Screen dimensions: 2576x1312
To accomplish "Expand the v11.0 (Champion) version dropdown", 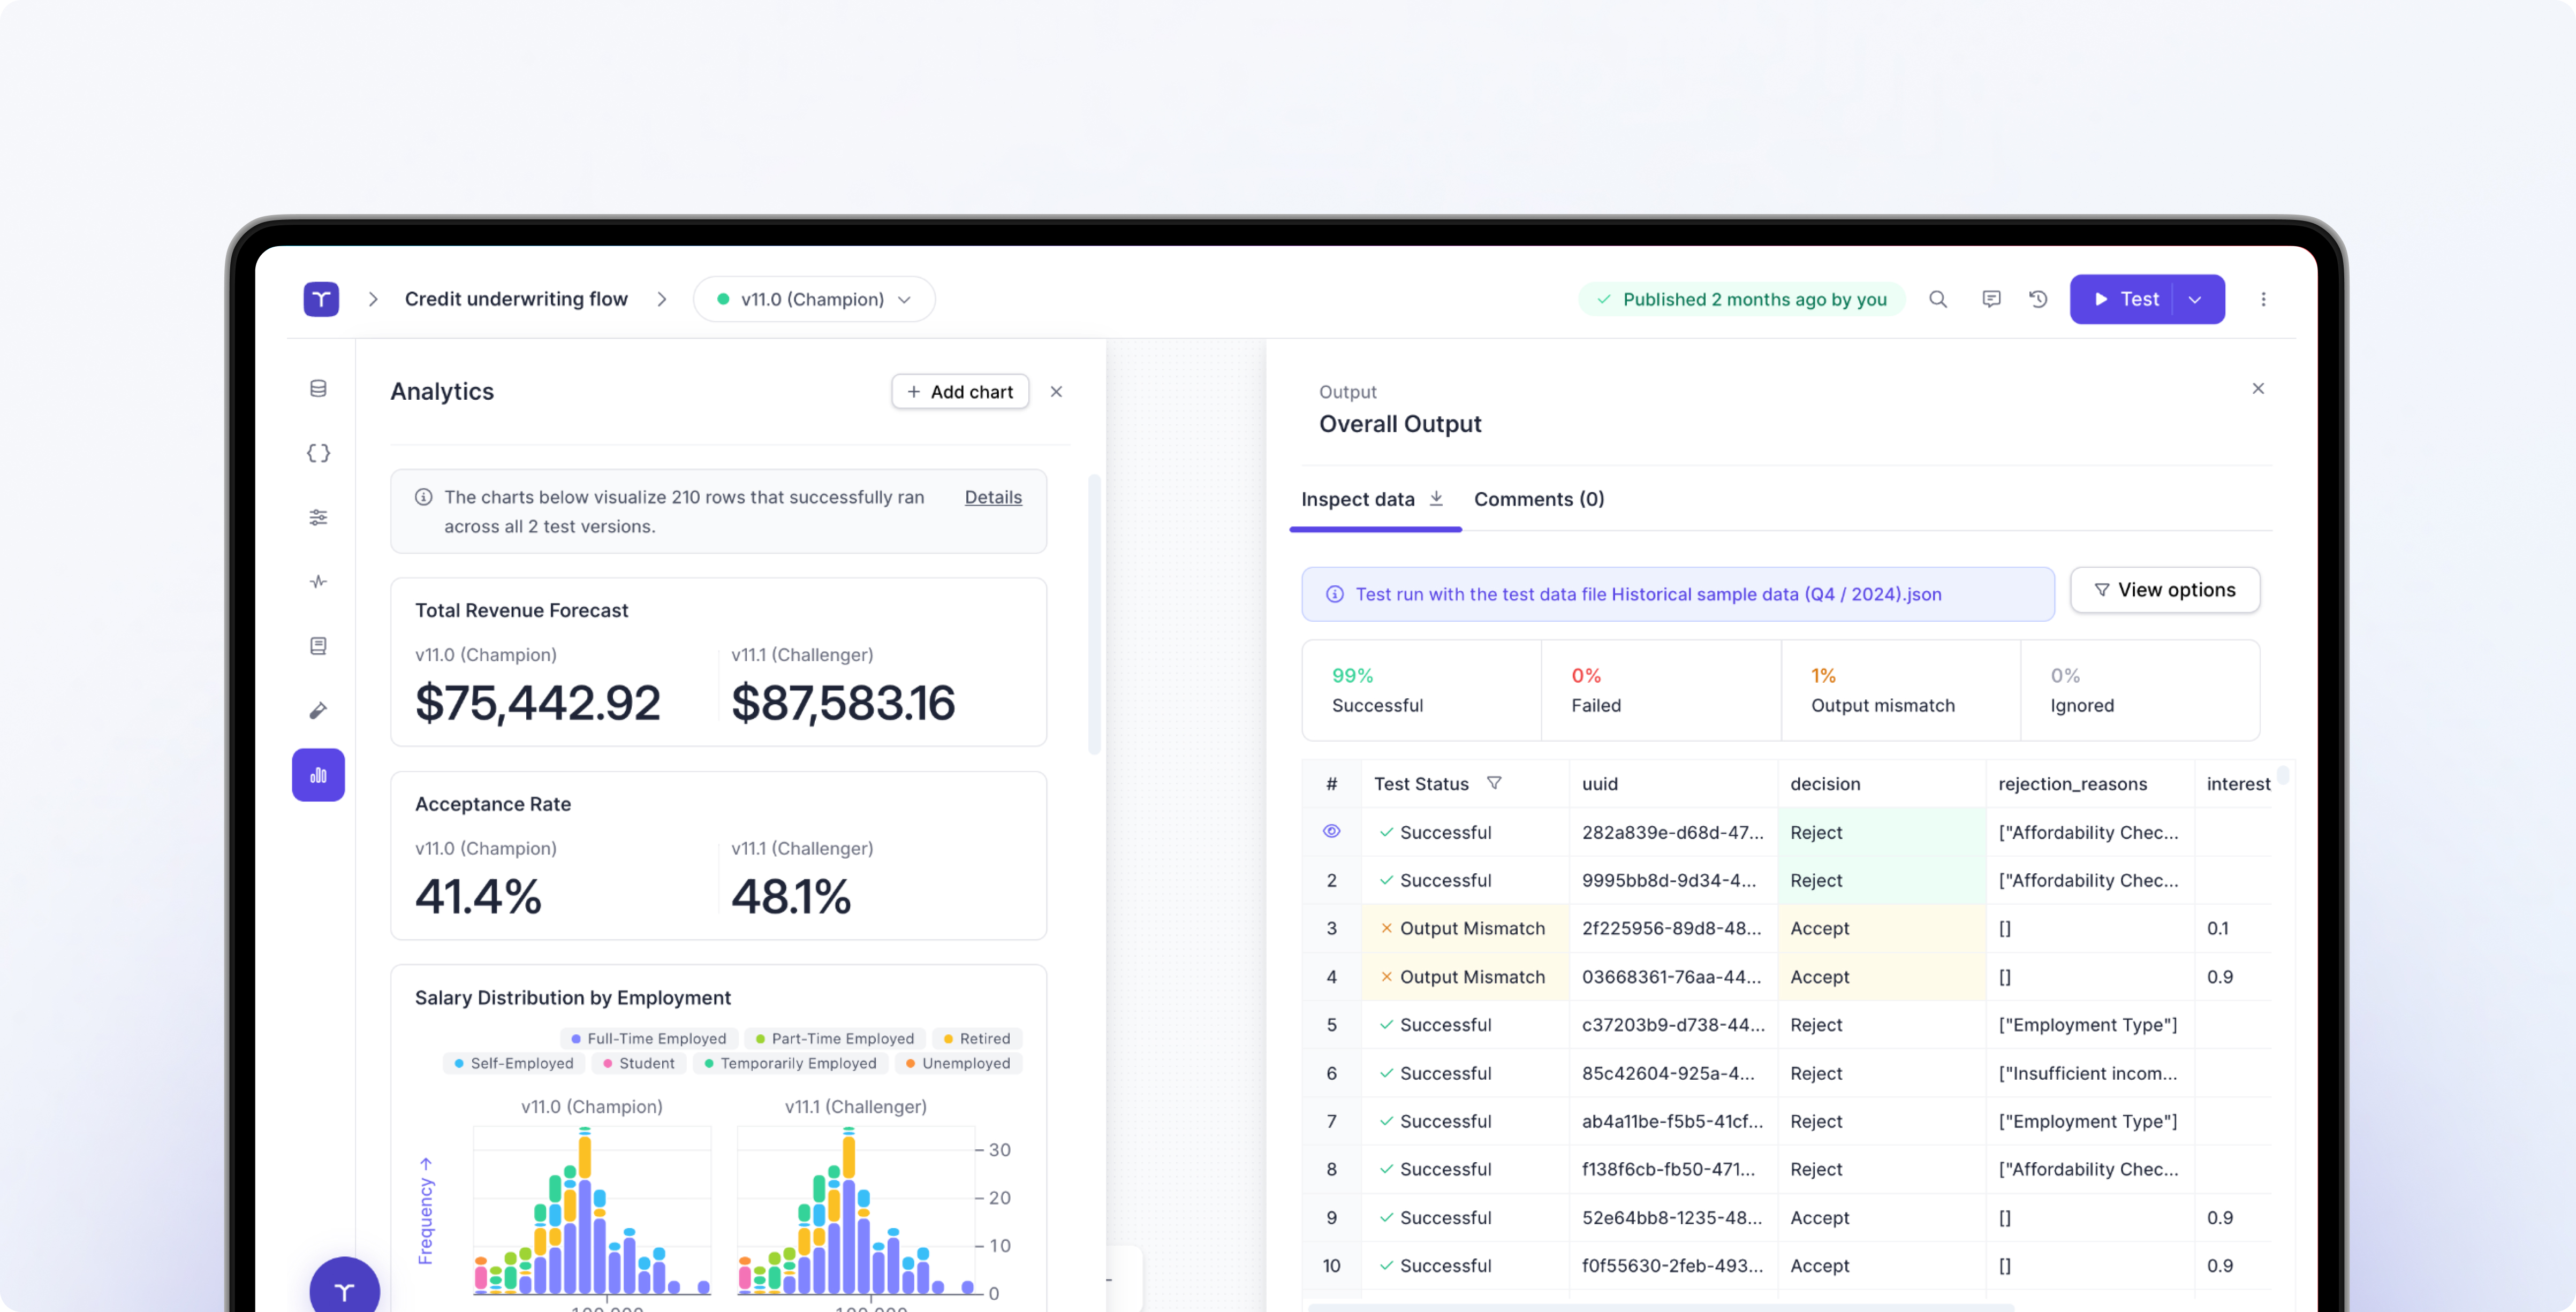I will pyautogui.click(x=814, y=299).
